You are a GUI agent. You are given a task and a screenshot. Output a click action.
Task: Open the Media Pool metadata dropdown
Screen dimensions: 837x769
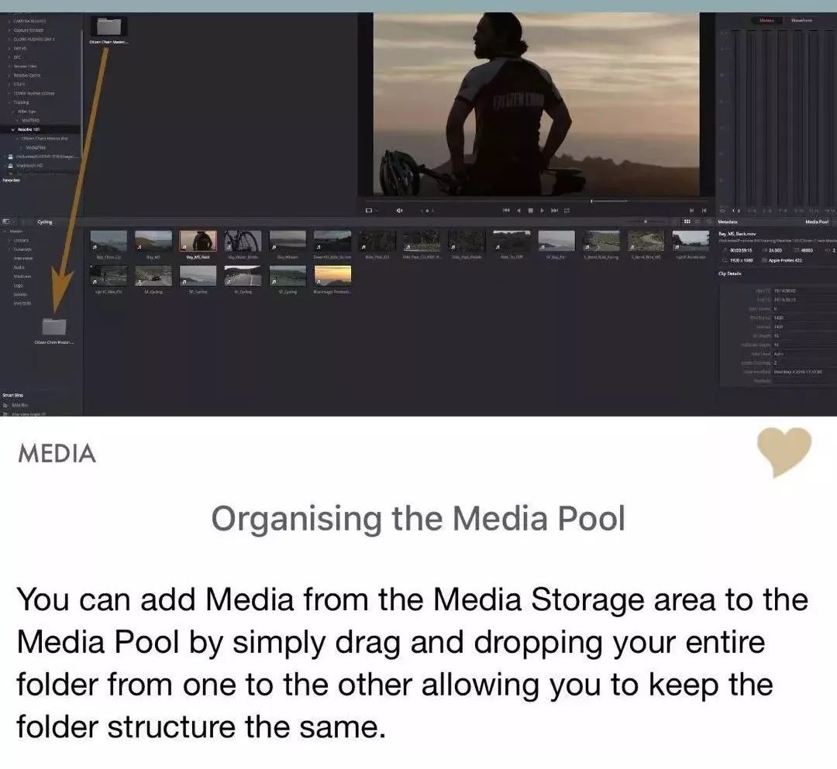click(x=818, y=221)
